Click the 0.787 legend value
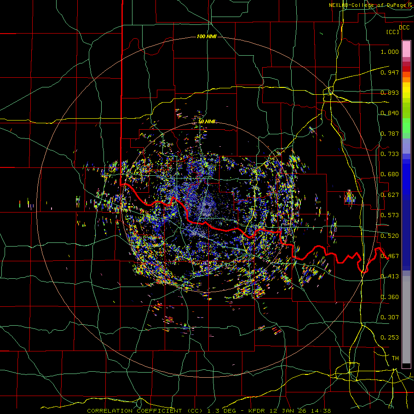Viewport: 414px width, 414px height. 390,133
